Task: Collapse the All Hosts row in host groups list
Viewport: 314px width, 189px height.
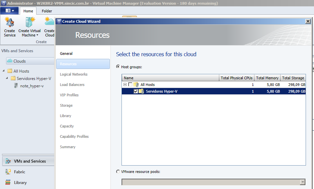Action: coord(125,85)
